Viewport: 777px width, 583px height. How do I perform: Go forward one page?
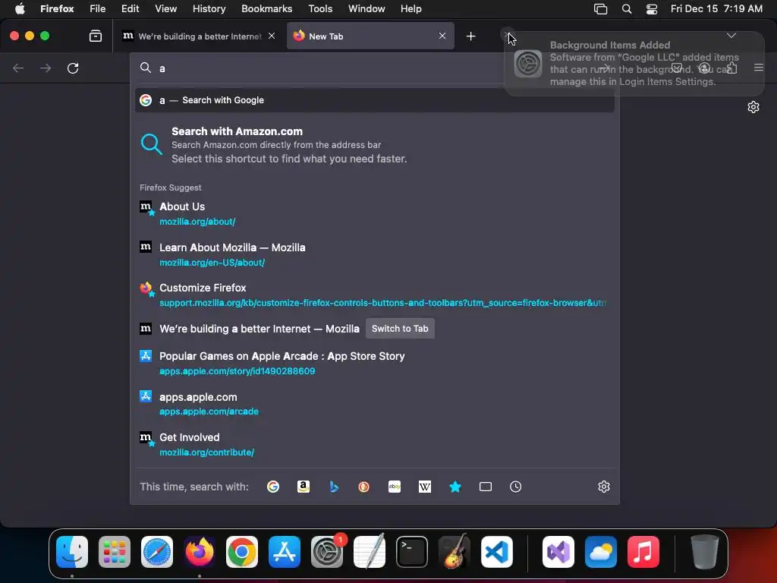[x=46, y=68]
